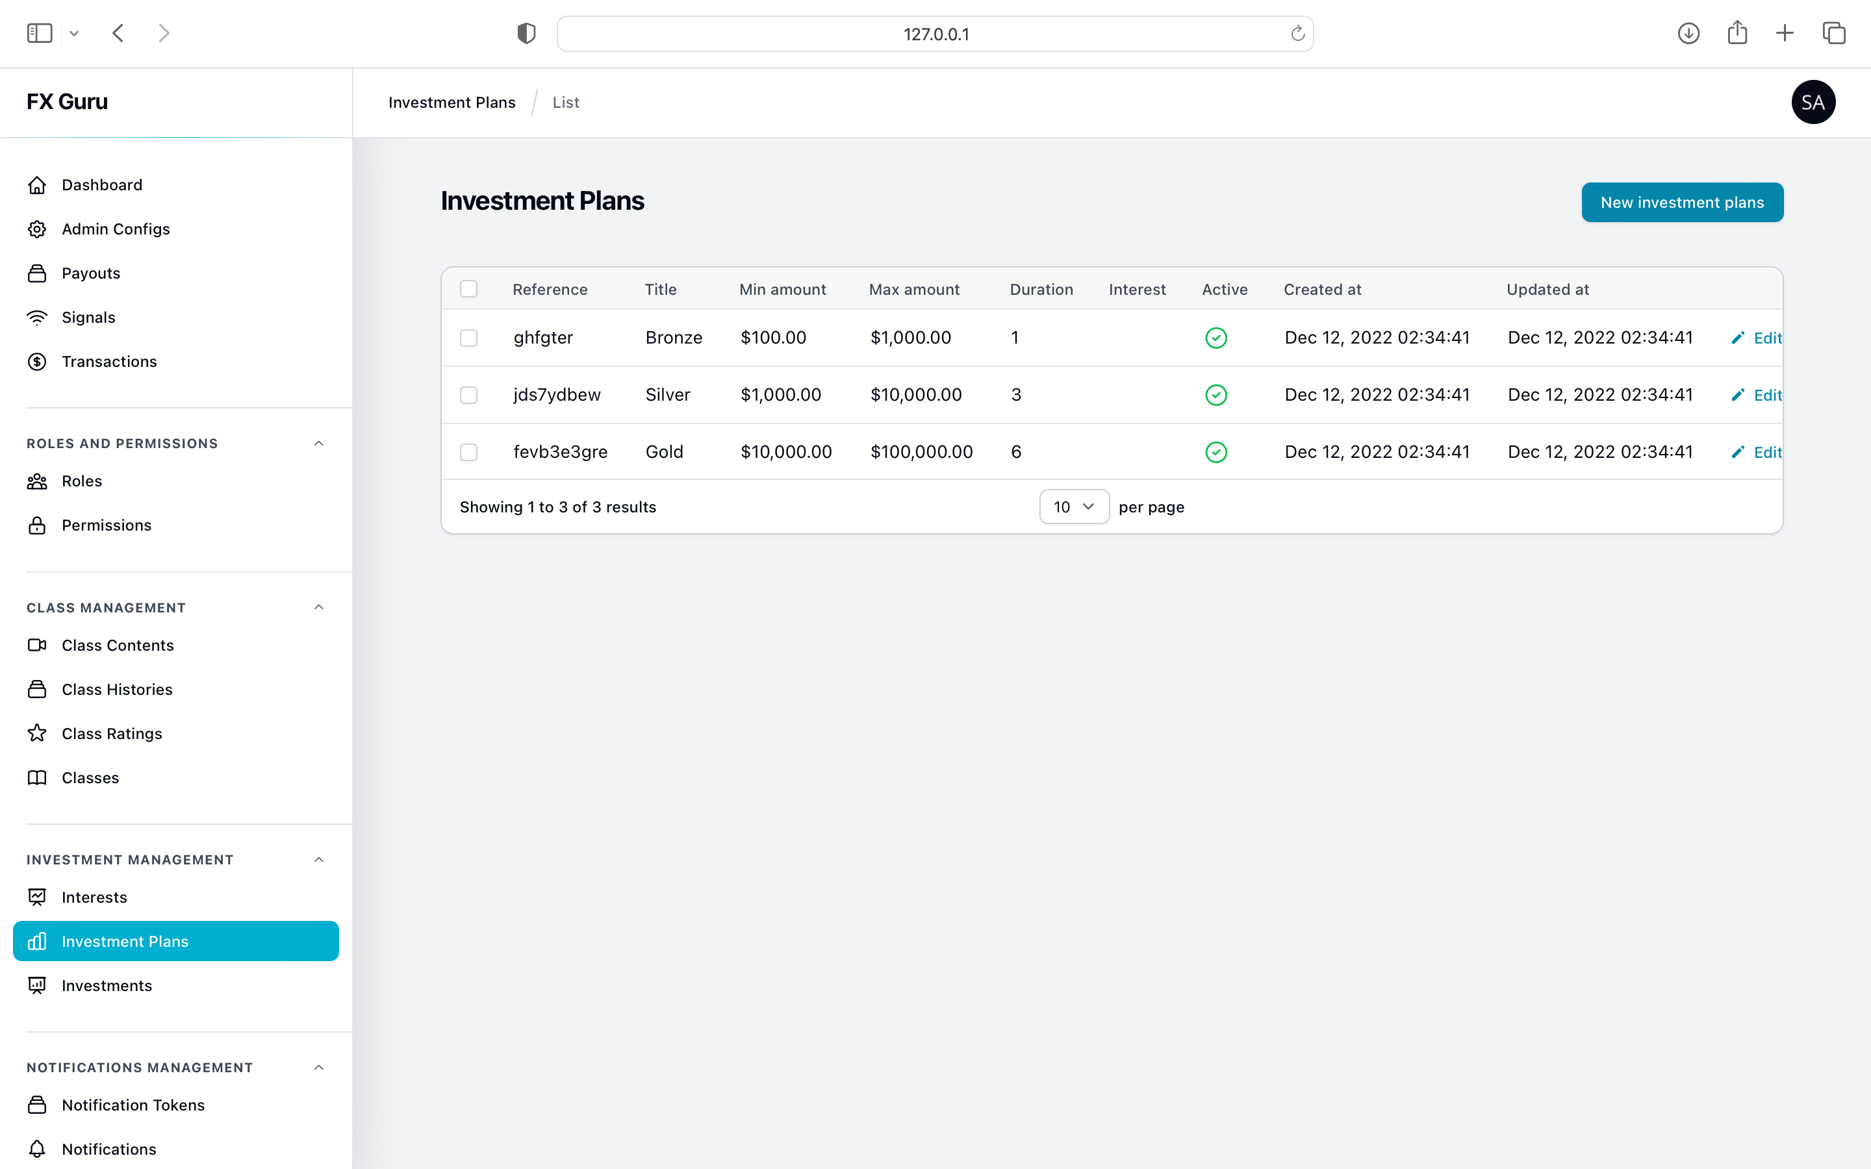Click the browser privacy shield icon

[x=526, y=33]
